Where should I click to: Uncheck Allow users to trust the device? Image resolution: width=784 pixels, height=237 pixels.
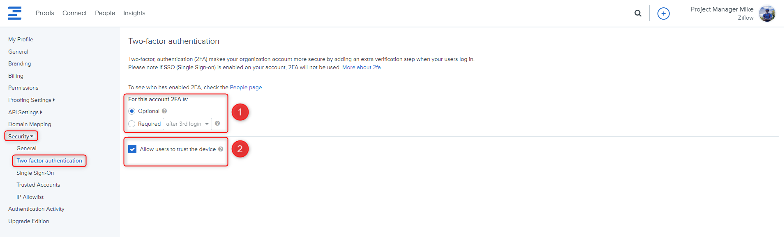(132, 149)
